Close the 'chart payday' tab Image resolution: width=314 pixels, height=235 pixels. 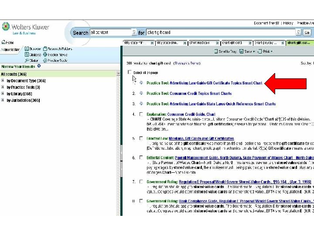pyautogui.click(x=283, y=43)
